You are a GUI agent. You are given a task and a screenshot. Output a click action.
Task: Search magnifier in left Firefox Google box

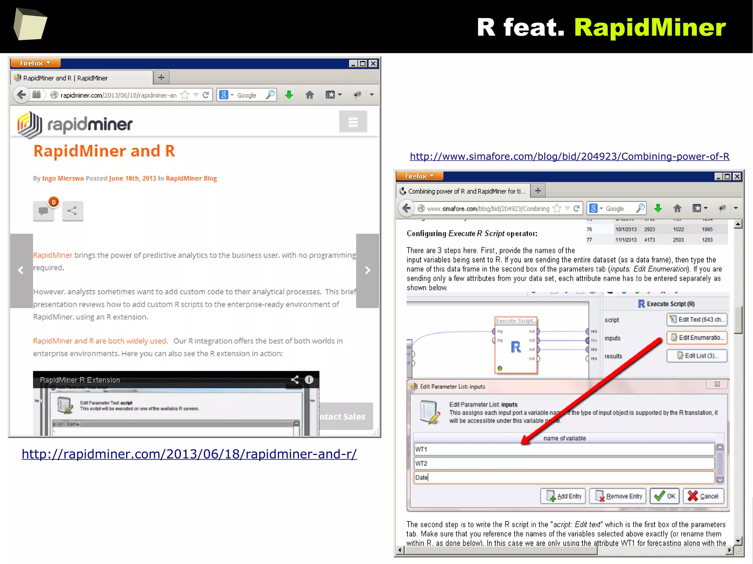pos(270,95)
